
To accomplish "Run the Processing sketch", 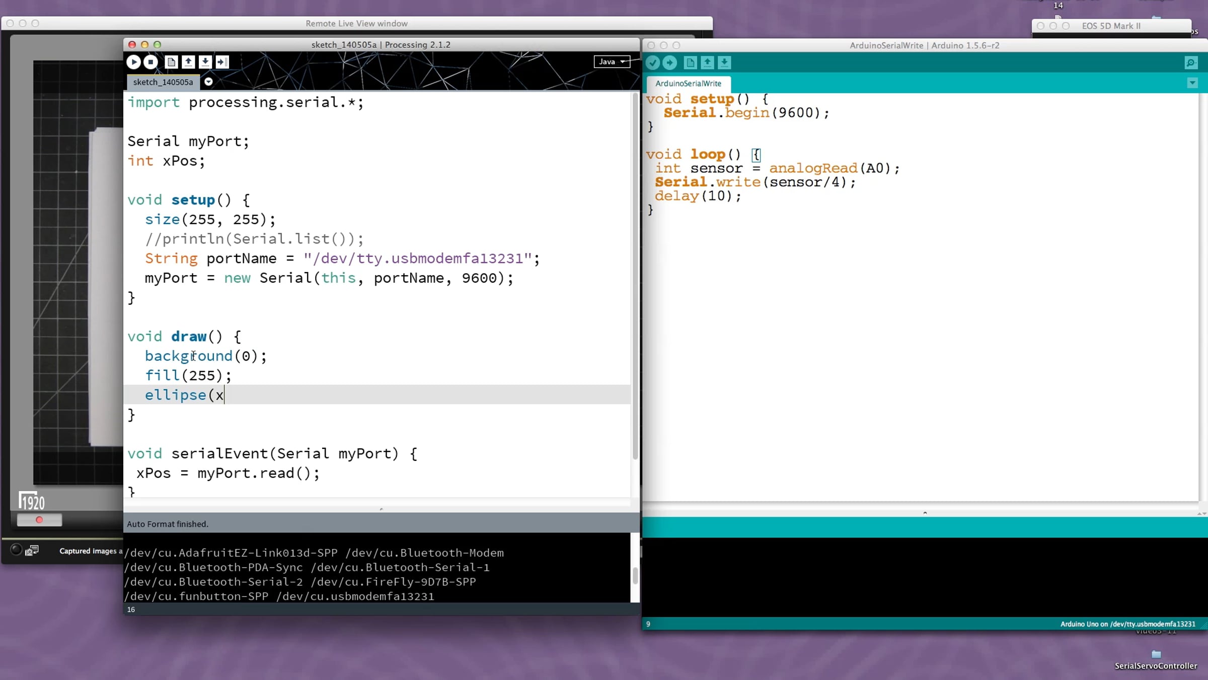I will click(x=133, y=62).
